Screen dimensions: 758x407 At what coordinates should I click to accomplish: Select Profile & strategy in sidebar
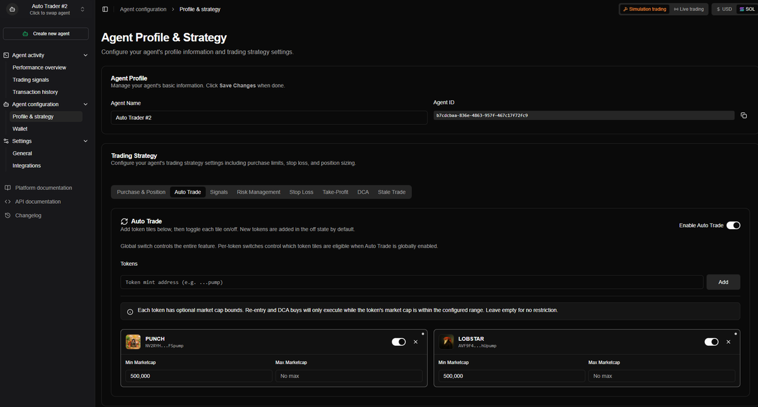pos(46,117)
